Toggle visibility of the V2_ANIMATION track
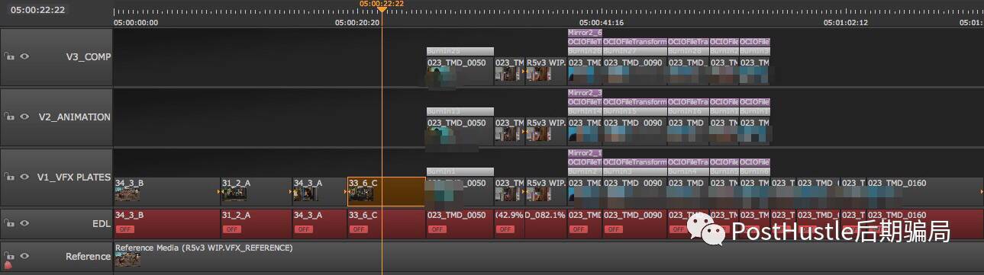 click(x=24, y=117)
